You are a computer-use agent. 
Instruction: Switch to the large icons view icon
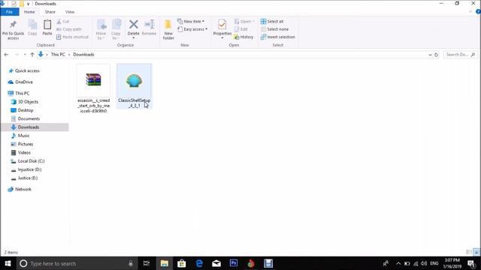(476, 252)
